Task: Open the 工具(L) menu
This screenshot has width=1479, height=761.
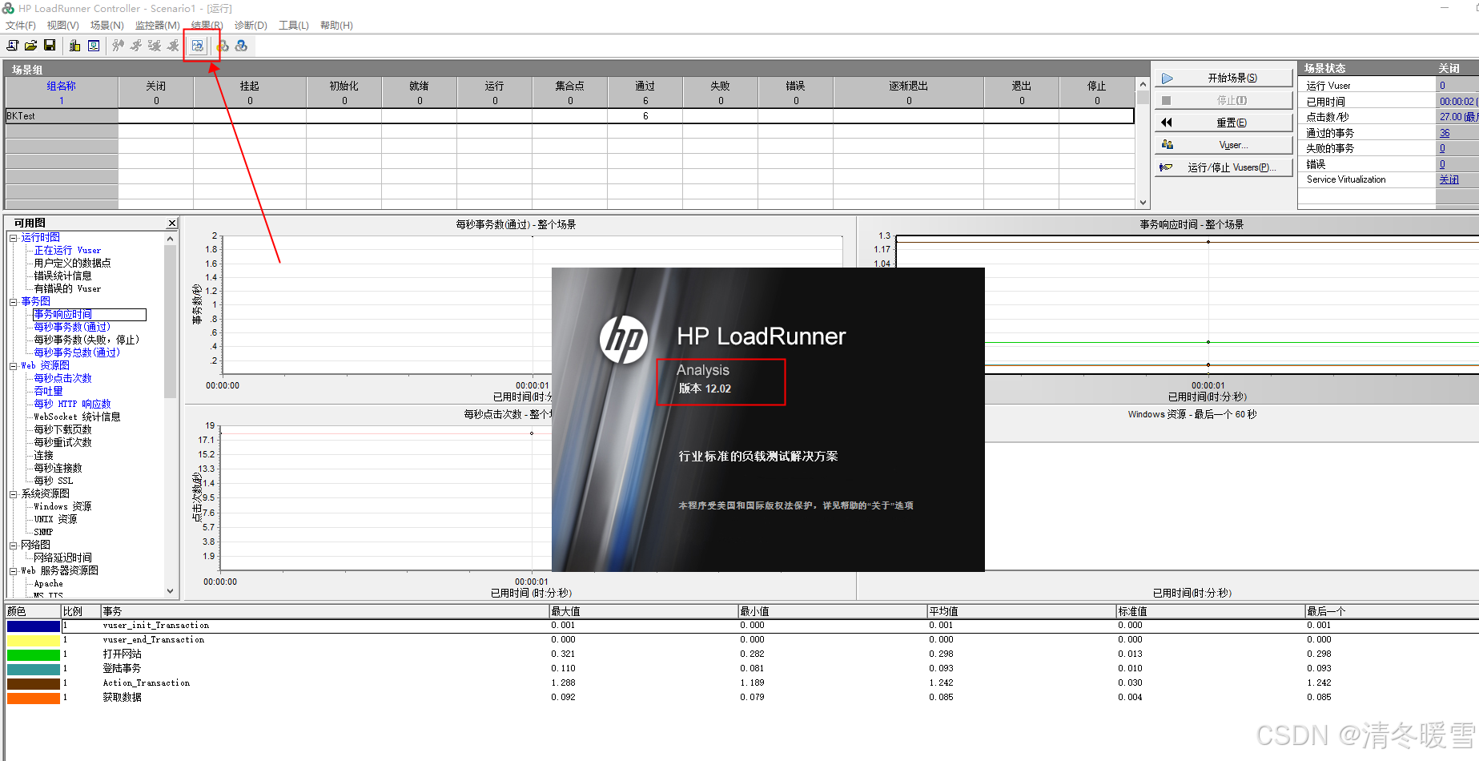Action: [x=294, y=26]
